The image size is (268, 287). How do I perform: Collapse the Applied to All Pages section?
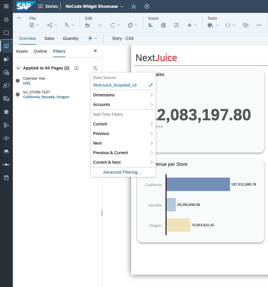point(18,68)
